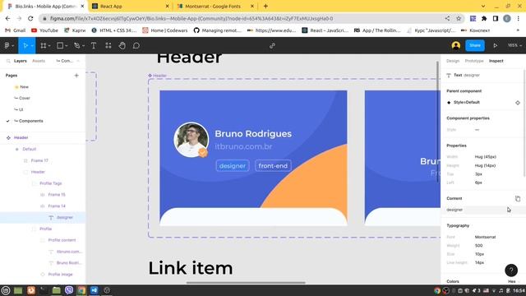Switch to the React App browser tab
Image resolution: width=526 pixels, height=296 pixels.
pyautogui.click(x=131, y=6)
